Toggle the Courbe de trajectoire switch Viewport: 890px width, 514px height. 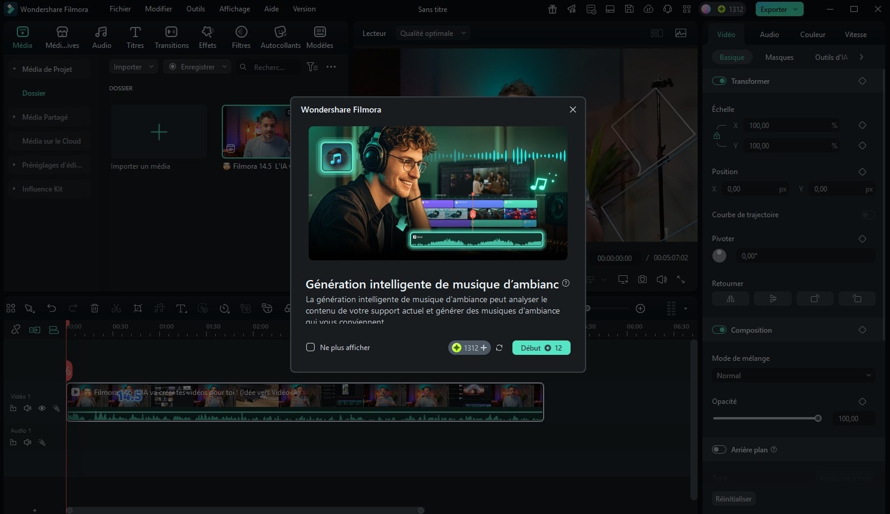[868, 215]
